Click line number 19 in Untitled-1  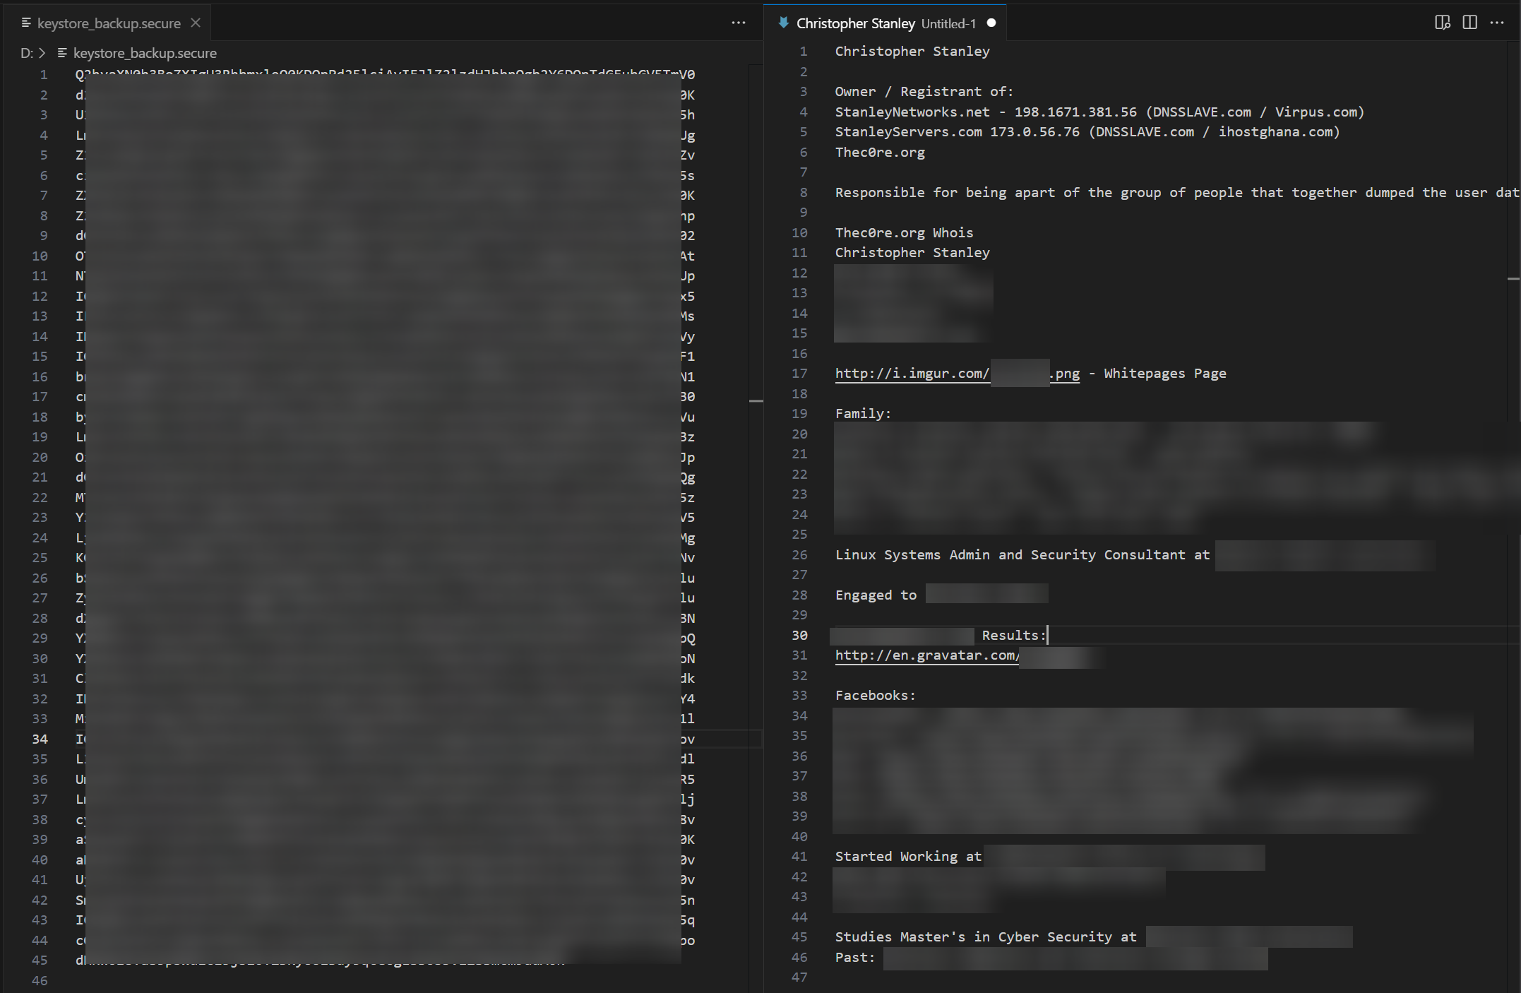point(799,413)
